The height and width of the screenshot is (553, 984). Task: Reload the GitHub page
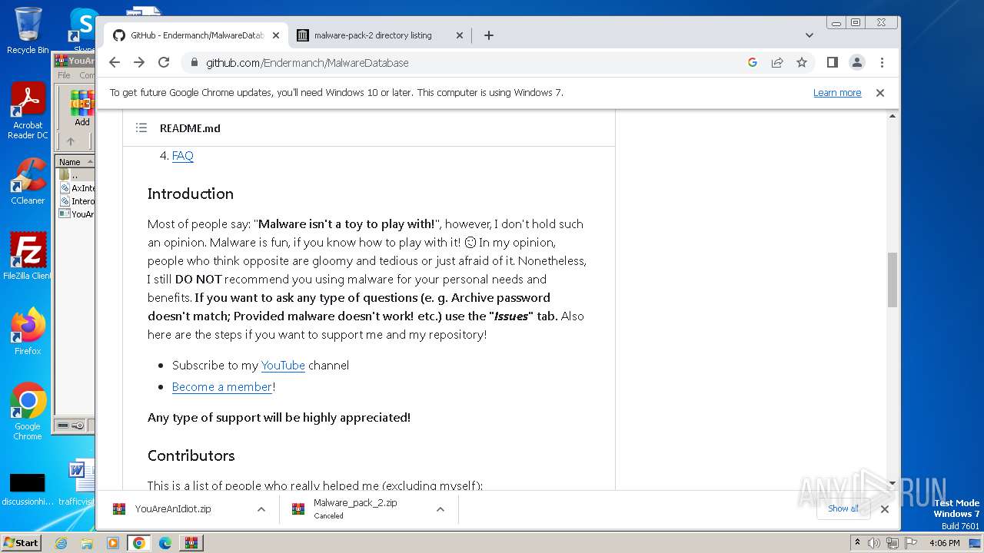coord(164,62)
